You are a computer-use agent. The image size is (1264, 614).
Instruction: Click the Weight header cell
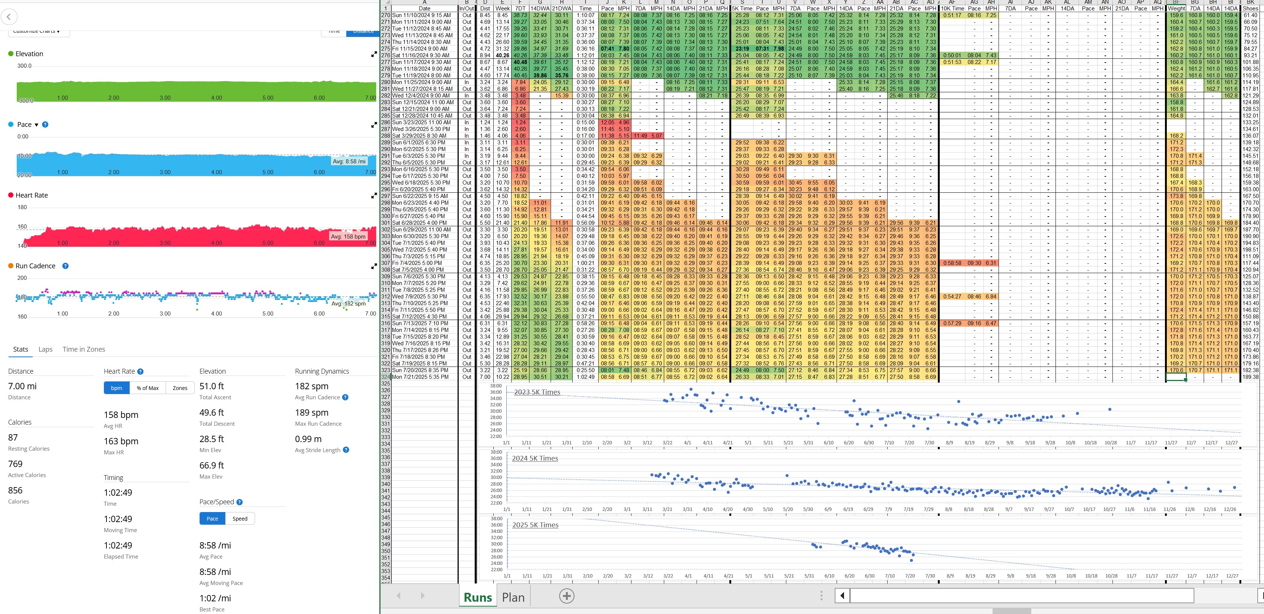(1176, 8)
